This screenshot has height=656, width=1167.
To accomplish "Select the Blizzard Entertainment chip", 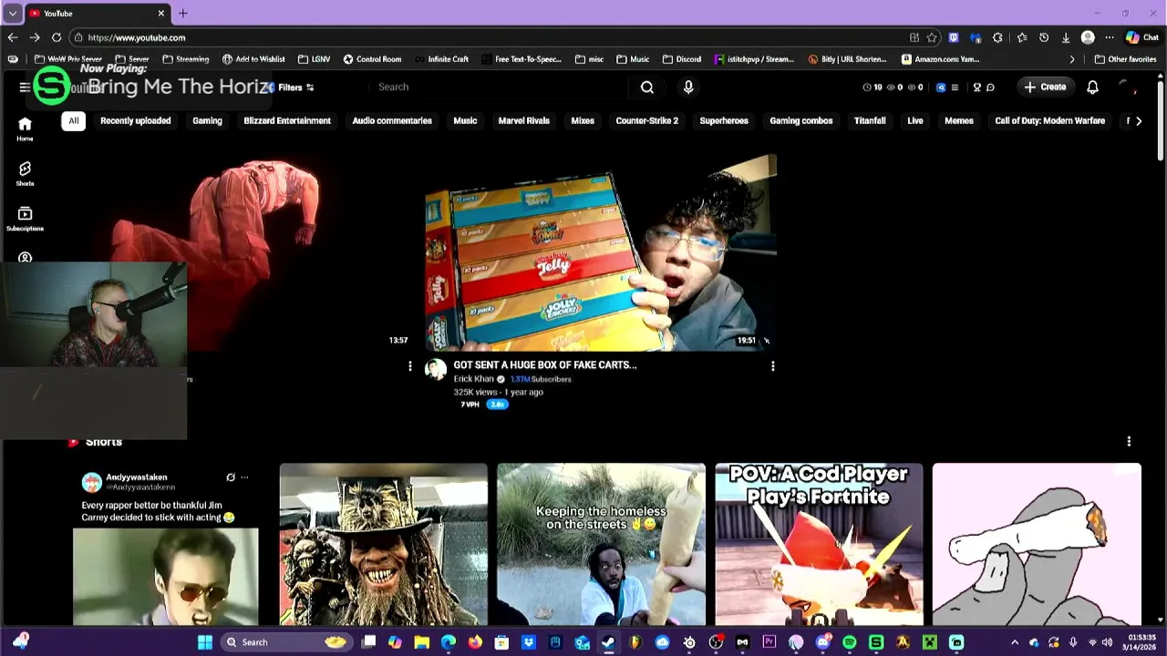I will [287, 121].
